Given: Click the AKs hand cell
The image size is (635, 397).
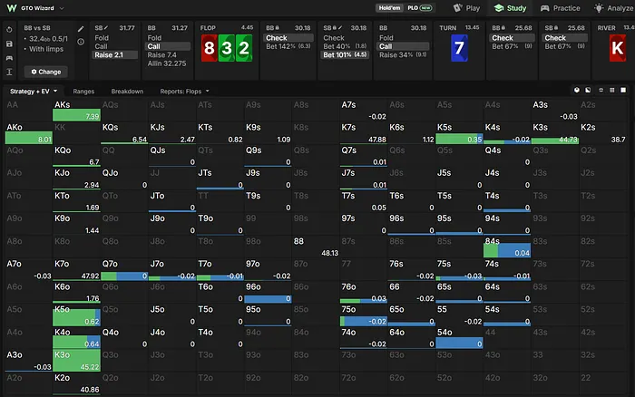Looking at the screenshot, I should tap(76, 110).
